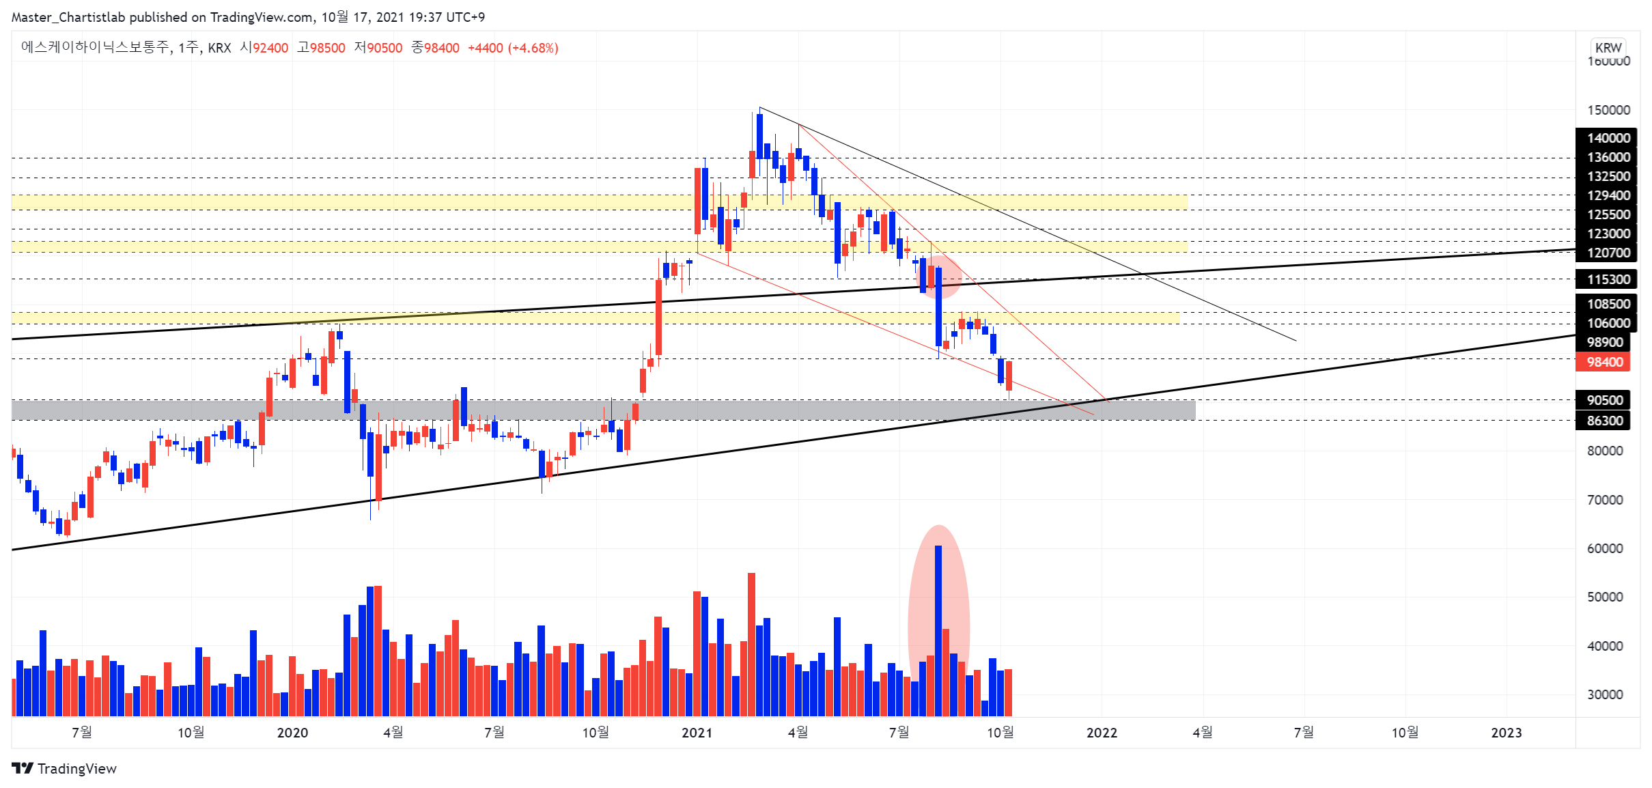This screenshot has height=788, width=1652.
Task: Click the close price value 종98400
Action: 435,48
